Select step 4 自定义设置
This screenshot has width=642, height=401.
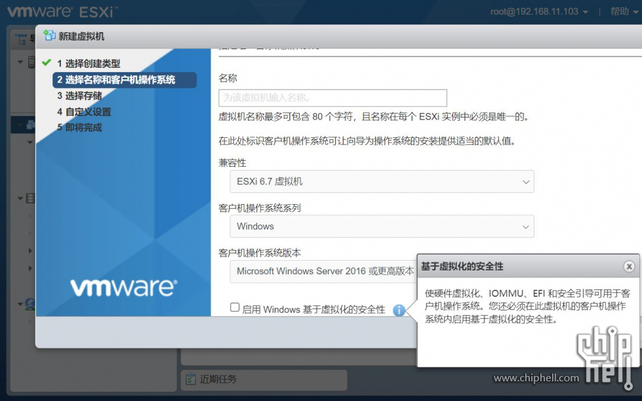pyautogui.click(x=84, y=112)
